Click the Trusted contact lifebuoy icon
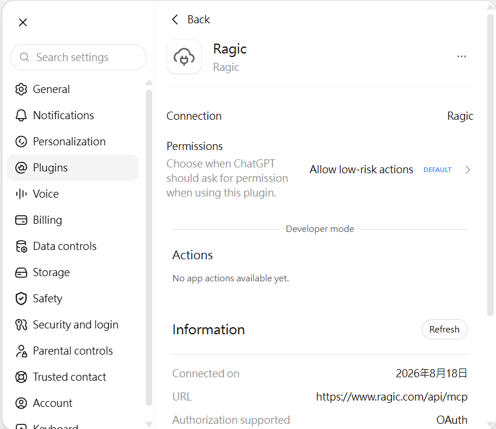 (21, 377)
